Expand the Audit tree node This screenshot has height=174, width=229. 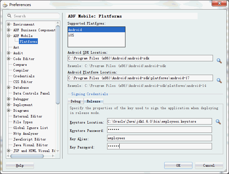pos(8,53)
